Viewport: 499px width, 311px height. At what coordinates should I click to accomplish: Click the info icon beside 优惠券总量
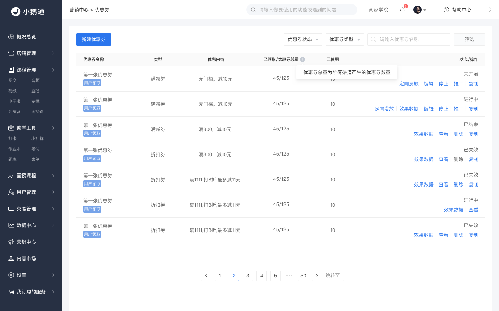pos(303,59)
